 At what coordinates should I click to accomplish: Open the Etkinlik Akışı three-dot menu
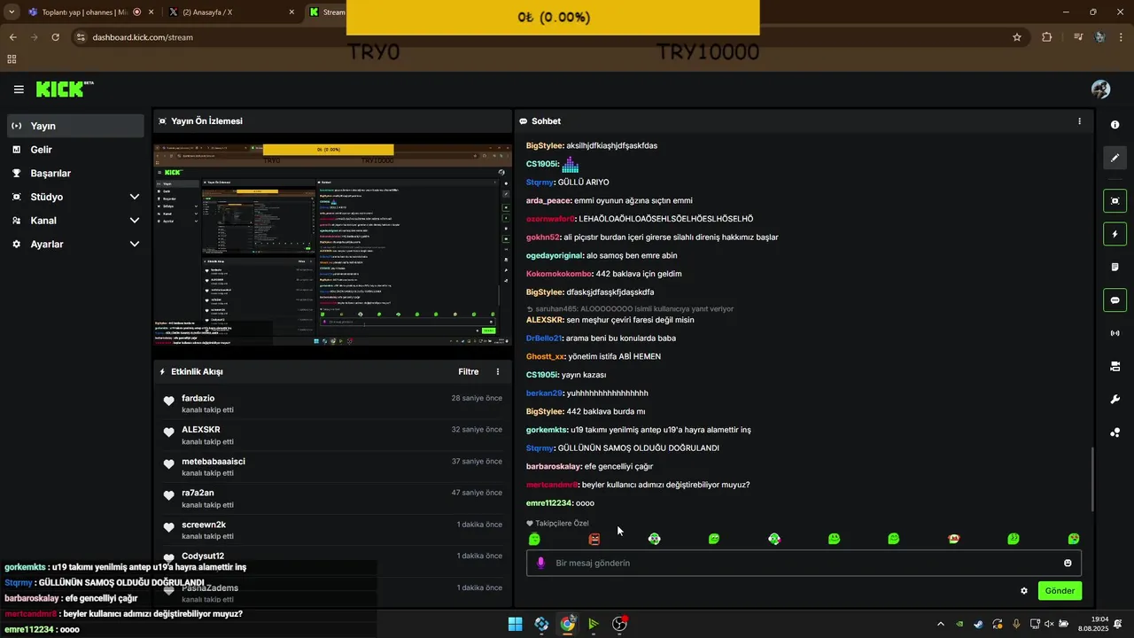click(x=498, y=372)
